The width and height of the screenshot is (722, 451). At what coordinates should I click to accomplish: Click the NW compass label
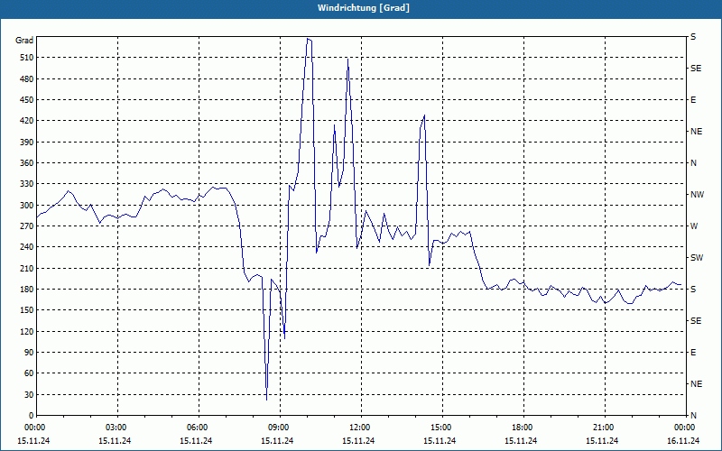tap(697, 195)
